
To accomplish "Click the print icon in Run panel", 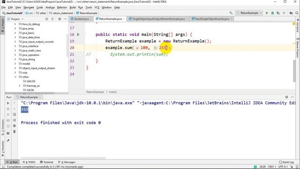I will coord(15,126).
